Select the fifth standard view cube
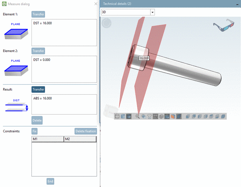This screenshot has height=187, width=241. pyautogui.click(x=211, y=116)
